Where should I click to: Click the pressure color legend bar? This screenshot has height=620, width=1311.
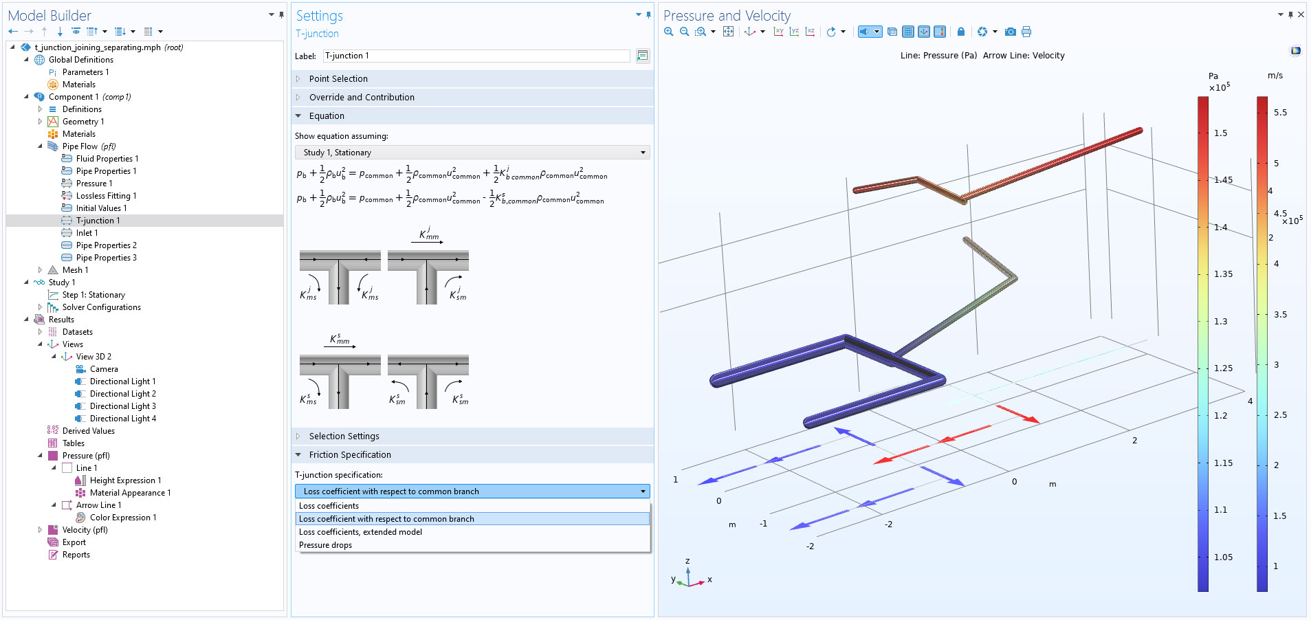[1202, 344]
